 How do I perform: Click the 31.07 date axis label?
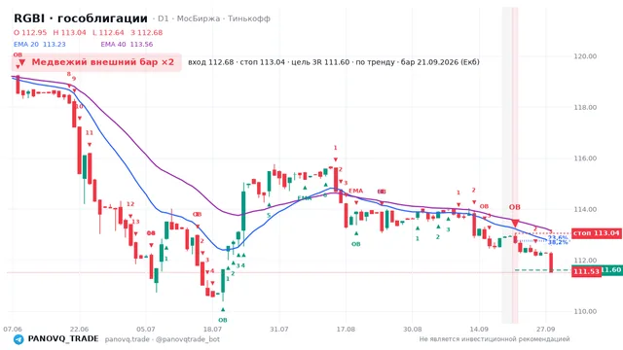point(279,329)
